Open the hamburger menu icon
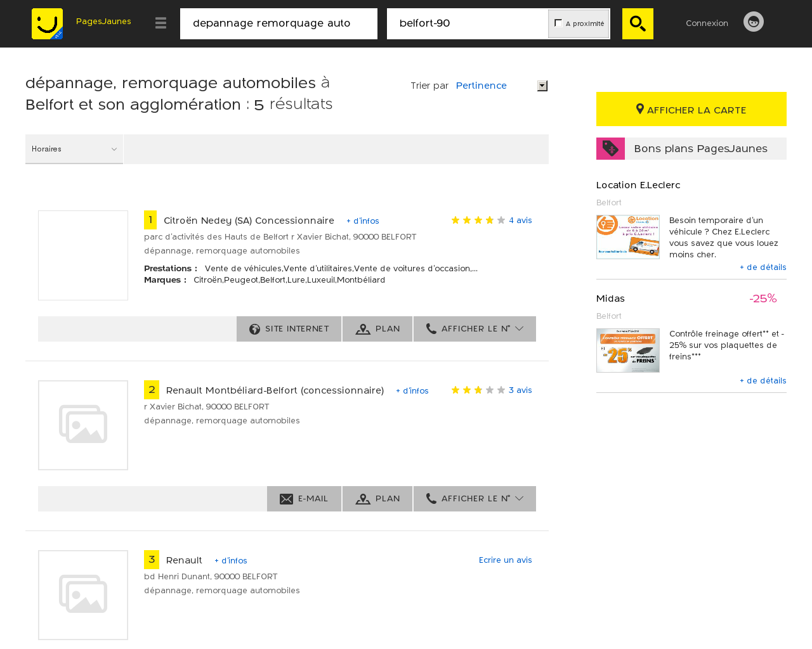Screen dimensions: 812x649 (x=160, y=23)
